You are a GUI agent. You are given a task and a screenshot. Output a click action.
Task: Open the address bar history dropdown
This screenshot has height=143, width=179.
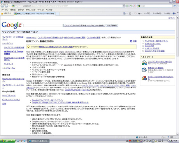[x=124, y=6]
